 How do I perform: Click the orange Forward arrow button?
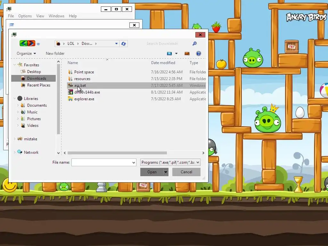31,43
